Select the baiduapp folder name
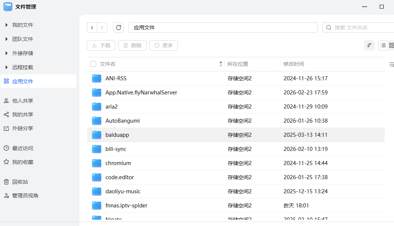The width and height of the screenshot is (394, 226). 117,135
